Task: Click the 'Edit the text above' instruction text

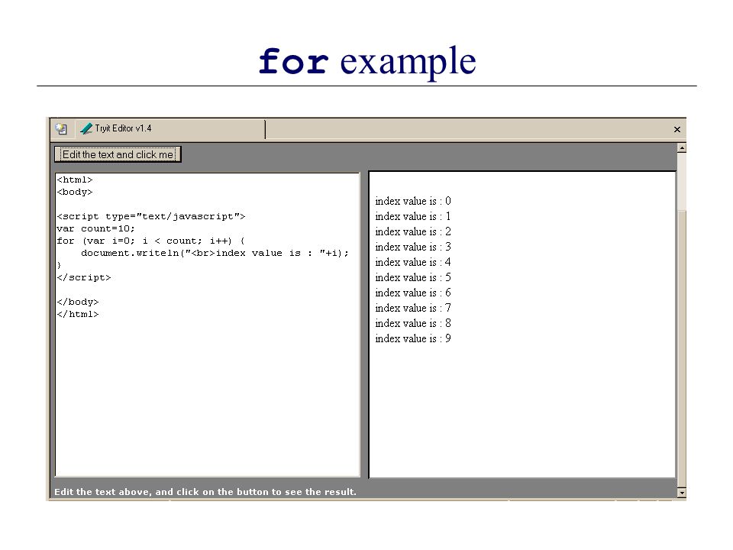Action: (205, 491)
